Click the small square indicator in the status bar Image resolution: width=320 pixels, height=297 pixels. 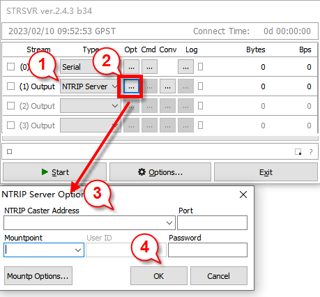coord(9,152)
